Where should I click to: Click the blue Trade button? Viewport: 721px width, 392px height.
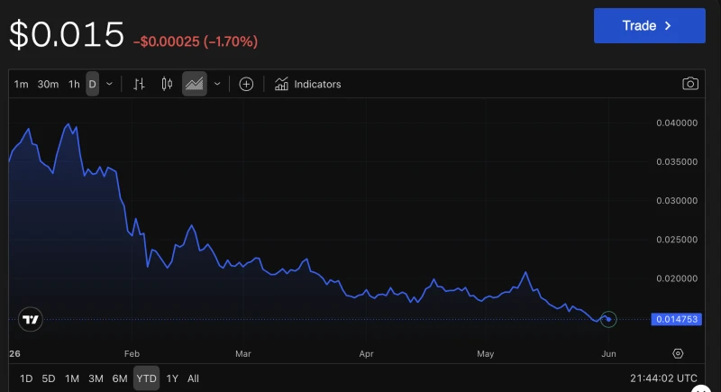click(649, 26)
